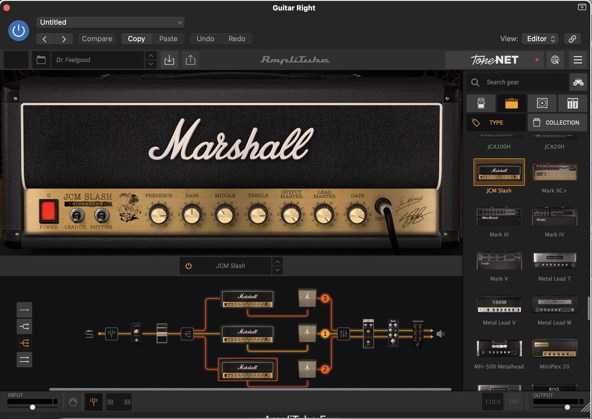Screen dimensions: 592x419
Task: Click the Paste button
Action: click(x=168, y=39)
